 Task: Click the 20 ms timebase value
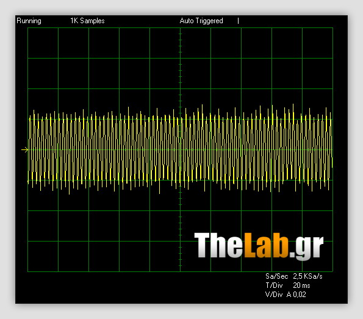click(301, 285)
